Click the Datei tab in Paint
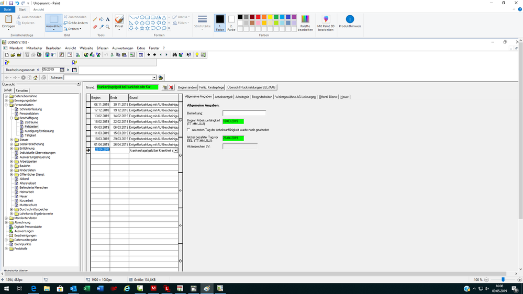The height and width of the screenshot is (294, 523). (7, 9)
